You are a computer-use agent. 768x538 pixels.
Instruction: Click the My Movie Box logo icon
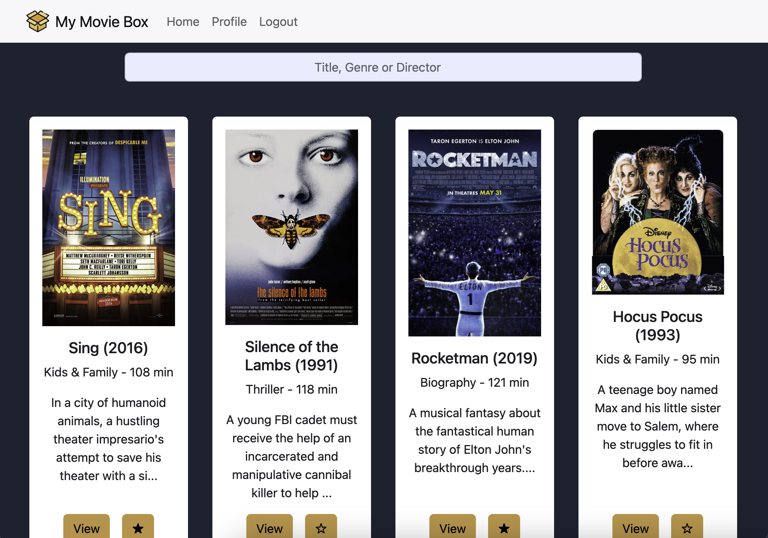[37, 21]
